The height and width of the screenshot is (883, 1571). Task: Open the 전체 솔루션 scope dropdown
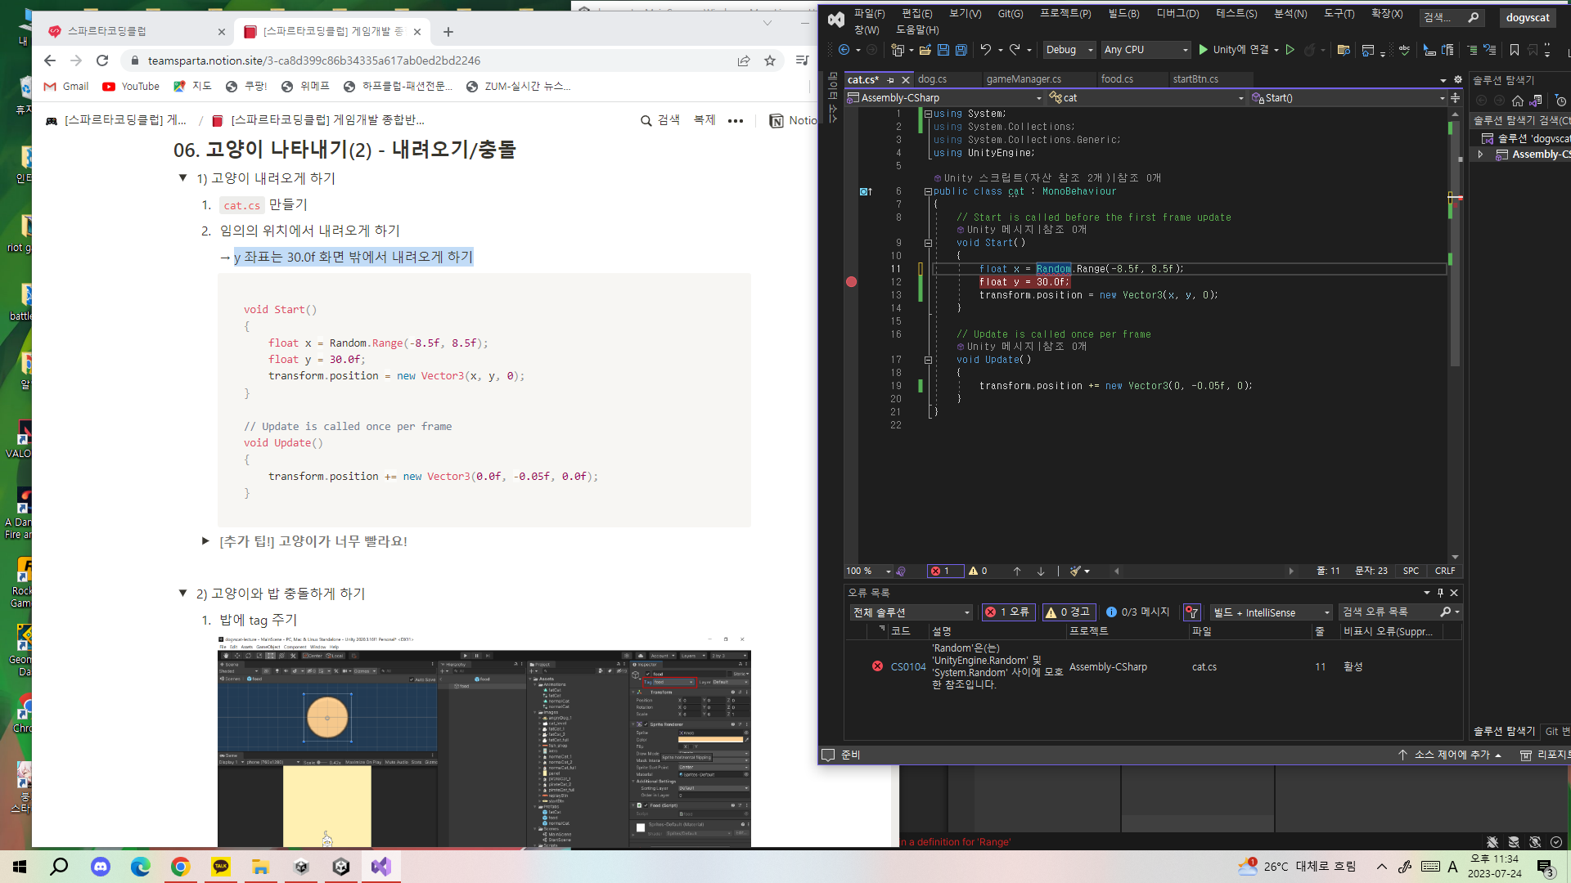point(911,612)
